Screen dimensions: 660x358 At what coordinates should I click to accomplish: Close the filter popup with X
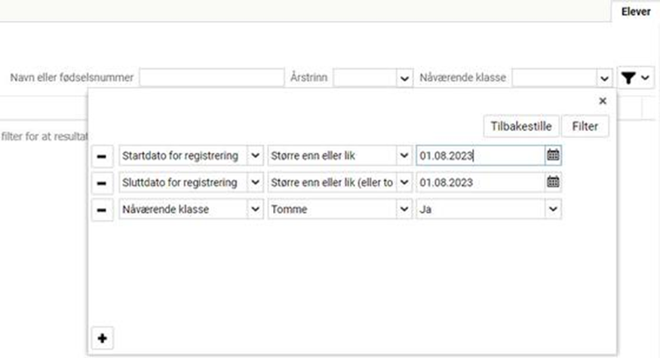click(x=602, y=100)
